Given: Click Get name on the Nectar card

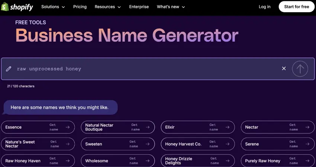Looking at the screenshot, I should pyautogui.click(x=294, y=127).
